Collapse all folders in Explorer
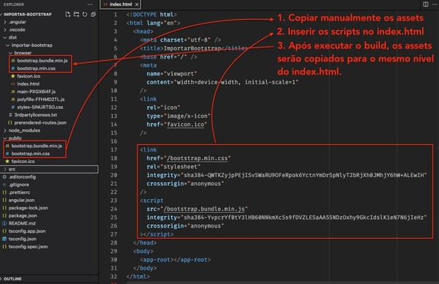 [x=93, y=15]
